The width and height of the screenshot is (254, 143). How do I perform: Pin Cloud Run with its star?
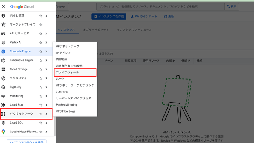pyautogui.click(x=41, y=105)
